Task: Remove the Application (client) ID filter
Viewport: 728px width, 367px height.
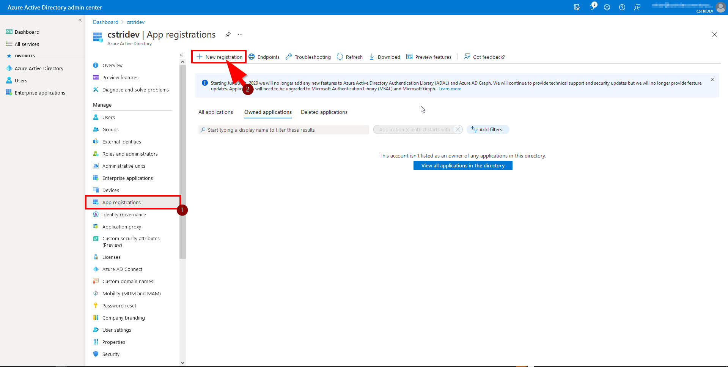Action: point(458,129)
